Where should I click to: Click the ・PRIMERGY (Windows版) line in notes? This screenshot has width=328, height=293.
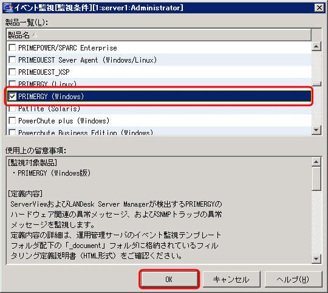point(51,173)
